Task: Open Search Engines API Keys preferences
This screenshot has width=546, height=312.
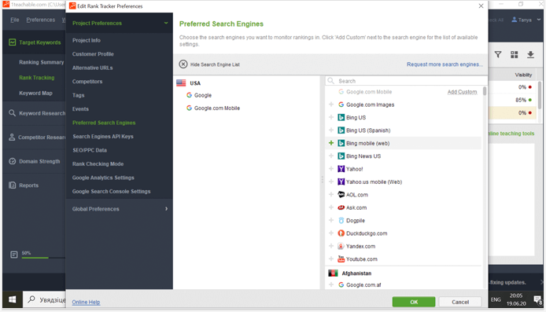Action: (103, 136)
